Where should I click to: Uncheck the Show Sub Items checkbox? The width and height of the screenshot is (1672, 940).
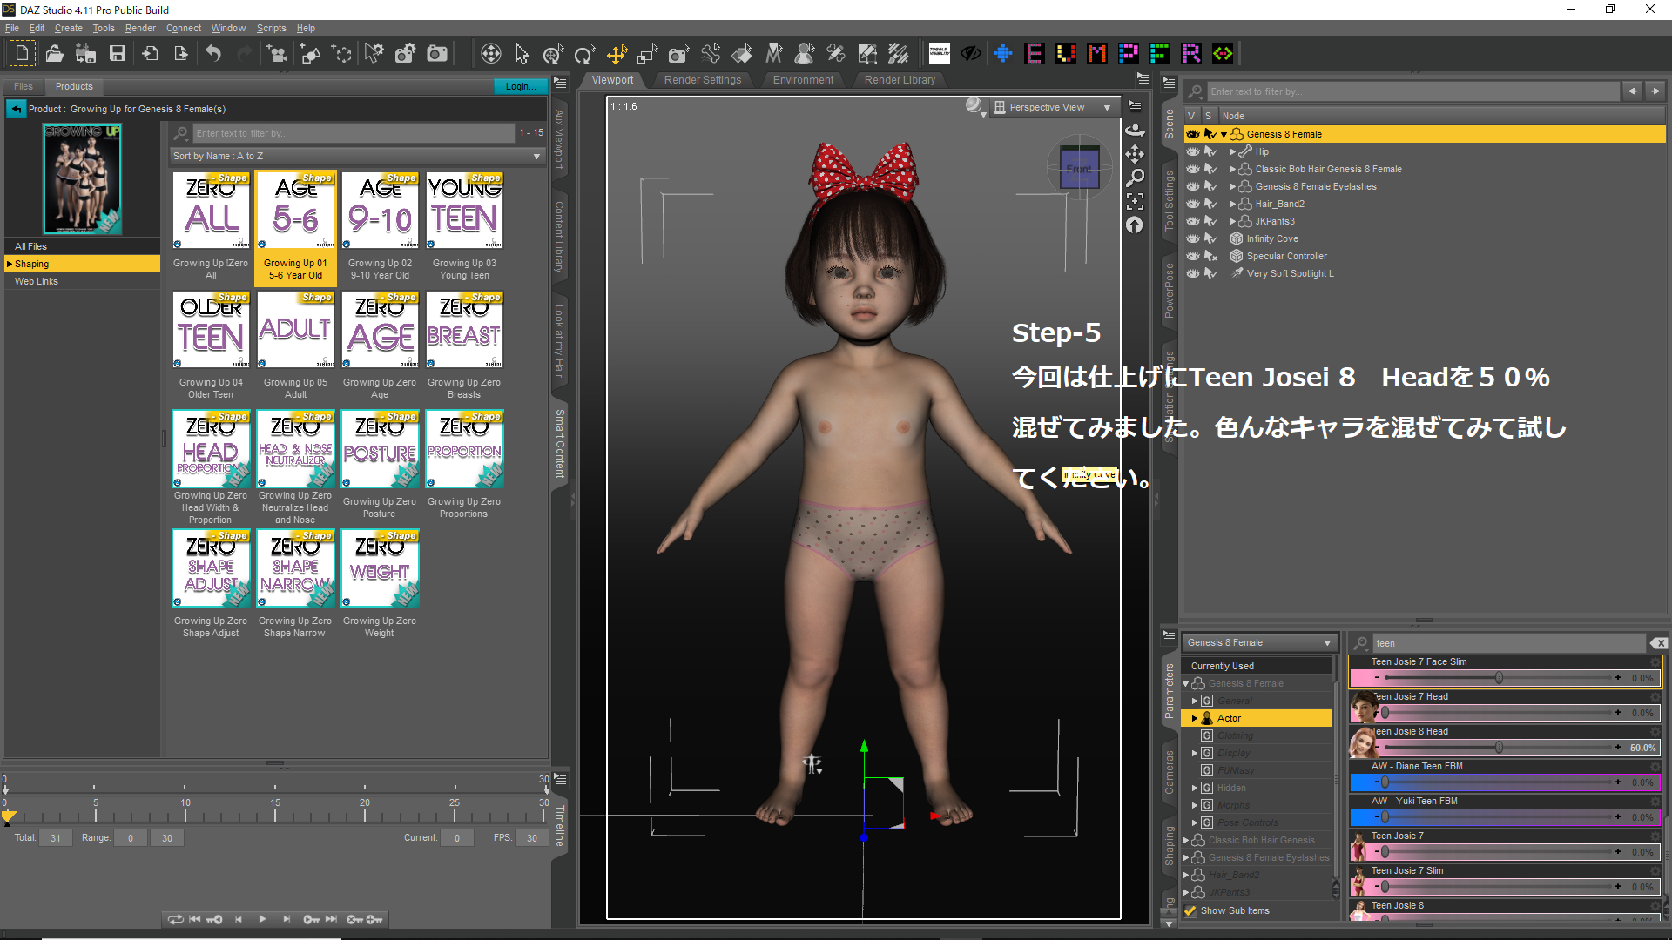click(1190, 910)
